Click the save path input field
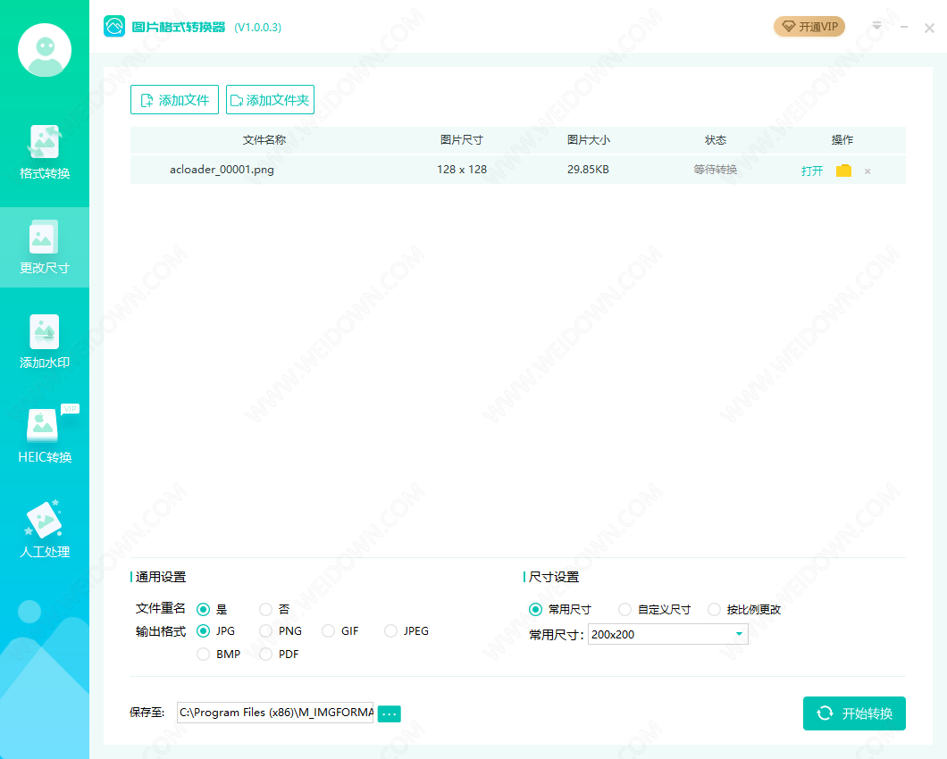 [275, 713]
